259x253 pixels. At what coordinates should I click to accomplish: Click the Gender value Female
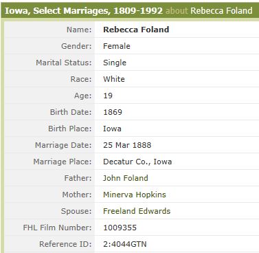tap(117, 46)
